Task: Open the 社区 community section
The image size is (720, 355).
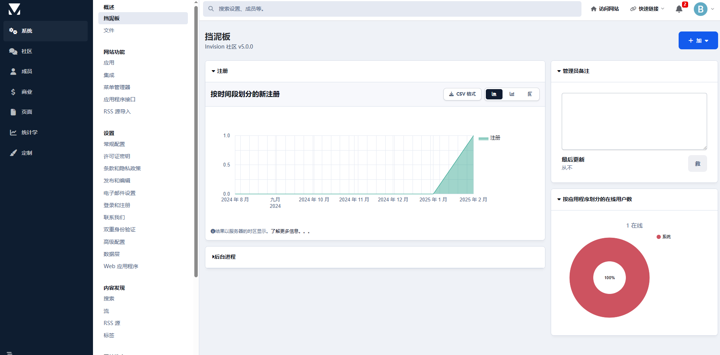Action: tap(27, 51)
